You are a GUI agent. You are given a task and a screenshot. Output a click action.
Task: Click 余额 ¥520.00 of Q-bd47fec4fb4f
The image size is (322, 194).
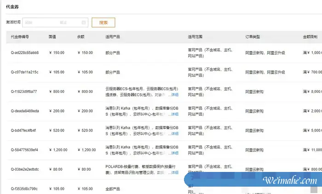85,131
